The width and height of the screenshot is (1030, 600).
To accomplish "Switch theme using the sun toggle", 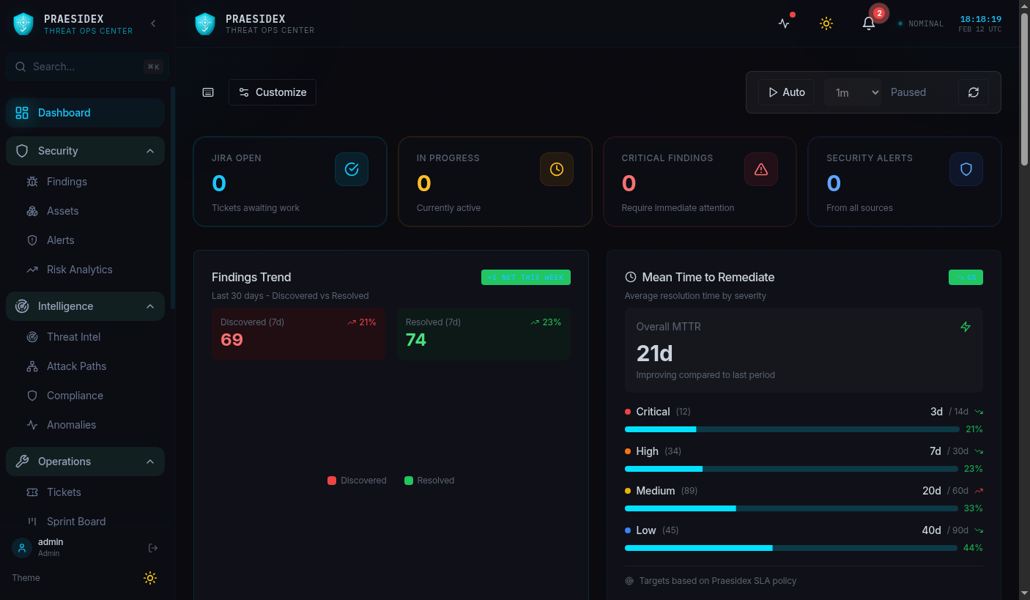I will click(x=826, y=23).
